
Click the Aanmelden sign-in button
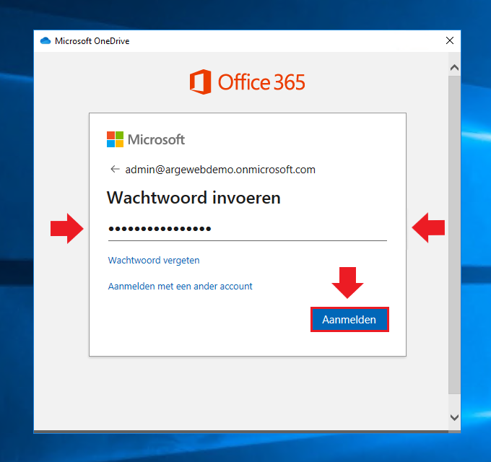click(349, 320)
